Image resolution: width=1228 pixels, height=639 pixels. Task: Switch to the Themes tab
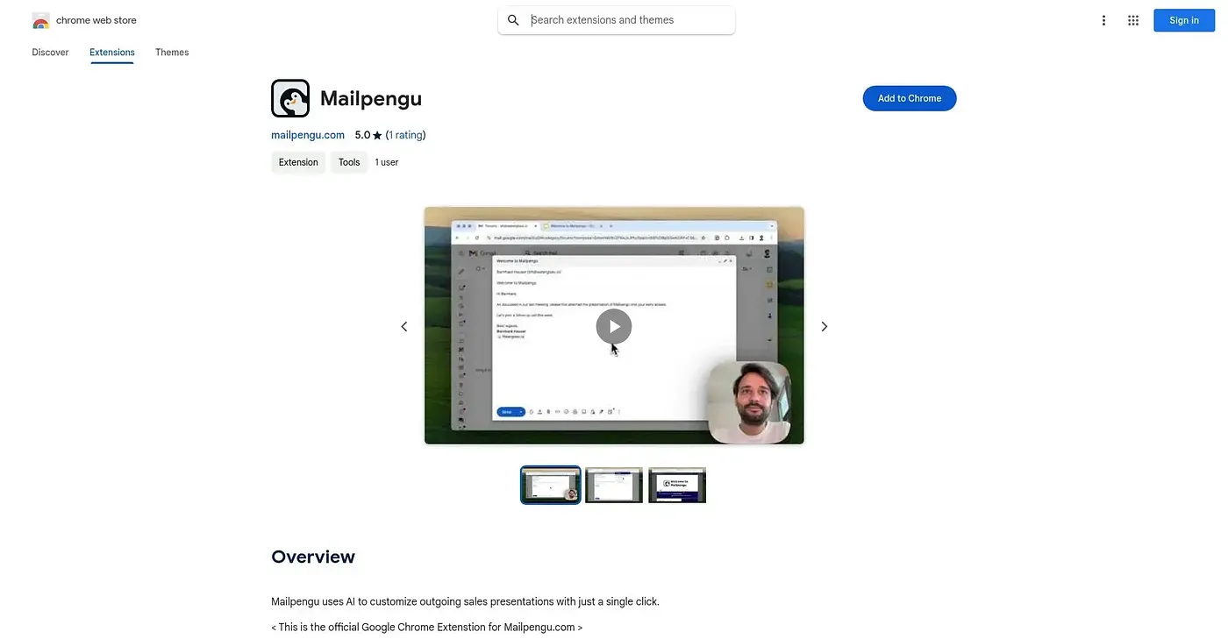(x=172, y=53)
